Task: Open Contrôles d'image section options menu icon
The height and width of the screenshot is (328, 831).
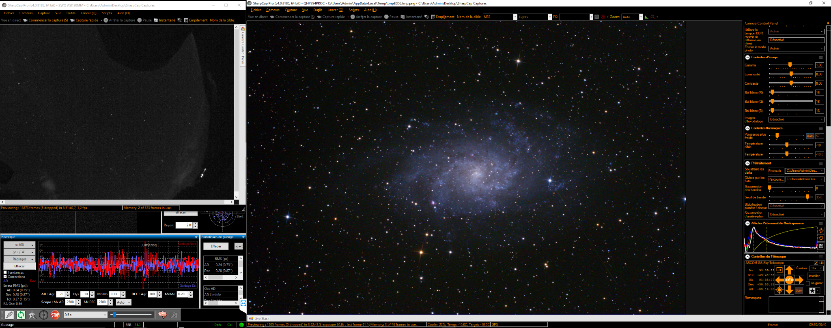Action: 820,58
